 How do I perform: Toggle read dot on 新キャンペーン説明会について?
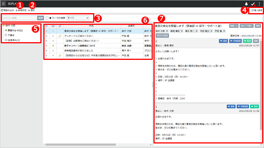[53, 46]
